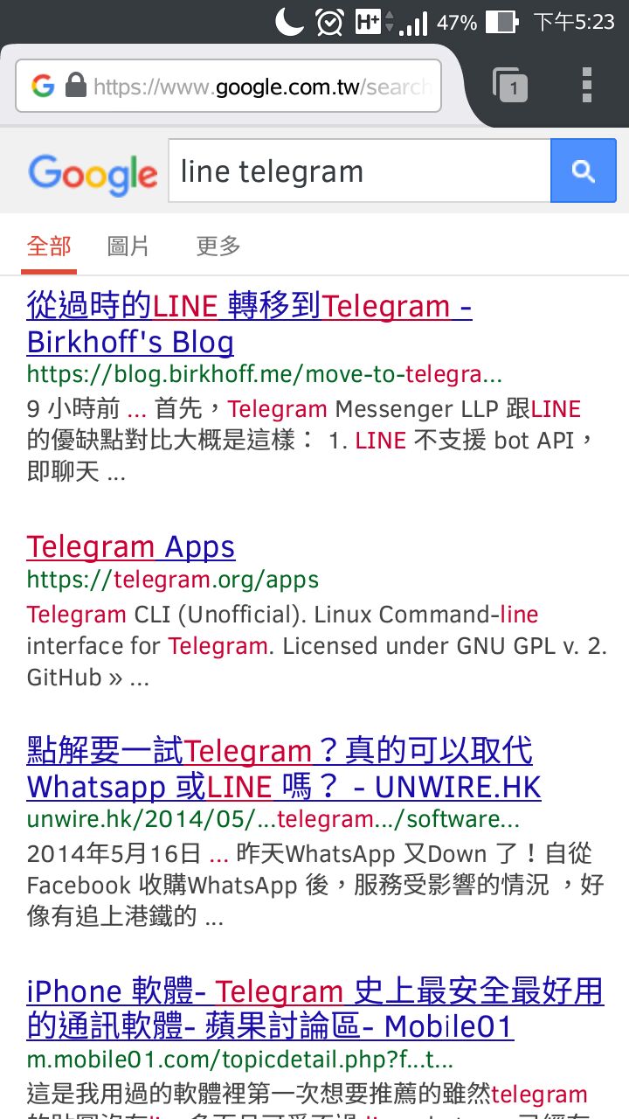Tap the alarm clock status icon
The image size is (629, 1119).
tap(329, 22)
